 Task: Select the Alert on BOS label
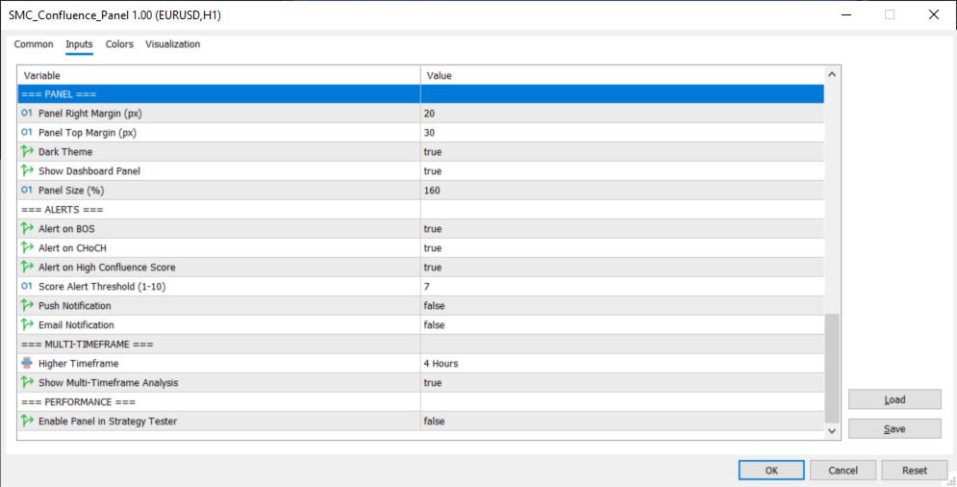(66, 228)
